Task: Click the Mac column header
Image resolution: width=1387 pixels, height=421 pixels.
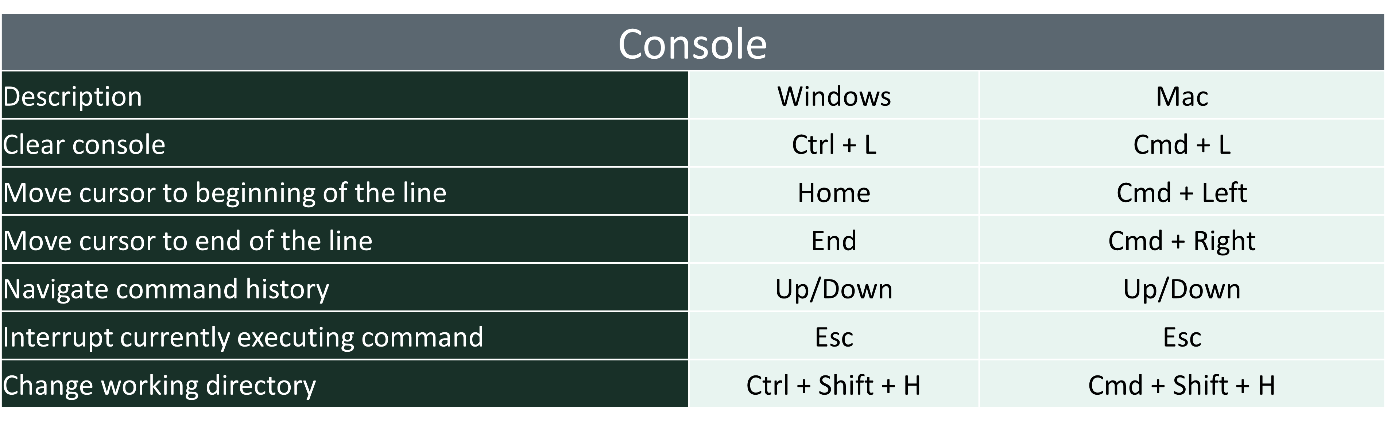Action: tap(1182, 95)
